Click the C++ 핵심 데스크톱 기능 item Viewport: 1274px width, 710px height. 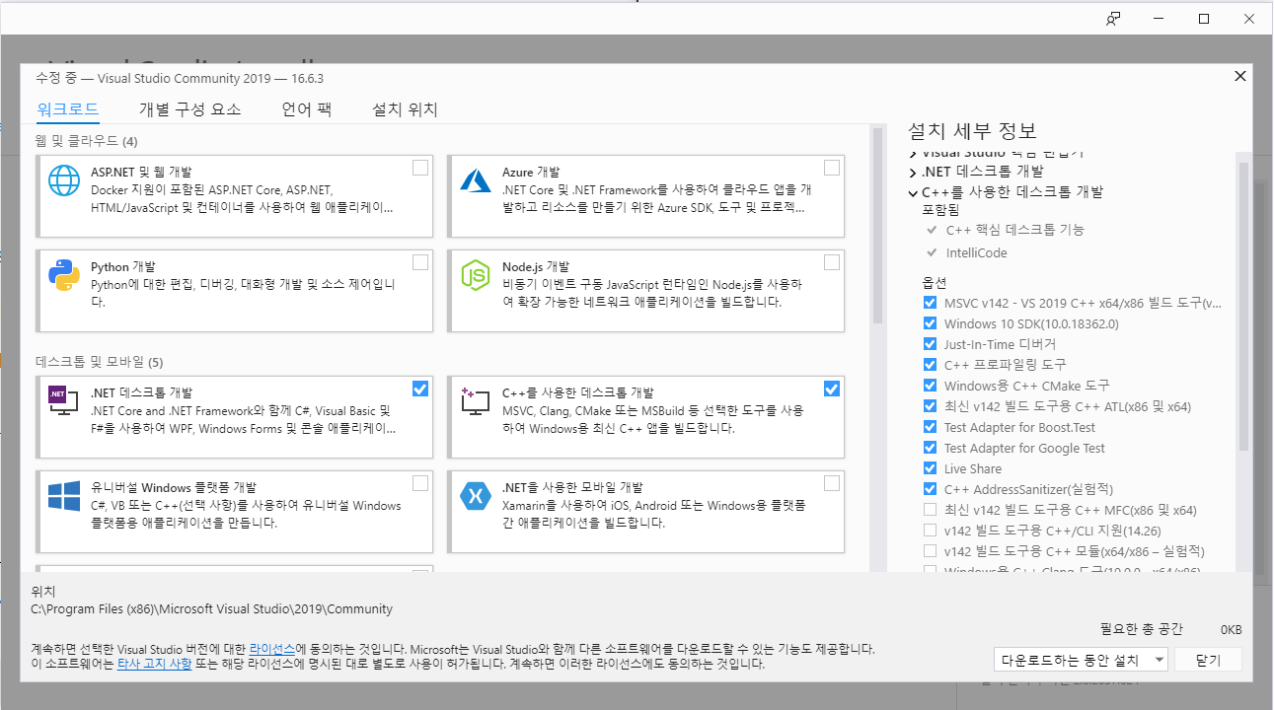[1014, 230]
